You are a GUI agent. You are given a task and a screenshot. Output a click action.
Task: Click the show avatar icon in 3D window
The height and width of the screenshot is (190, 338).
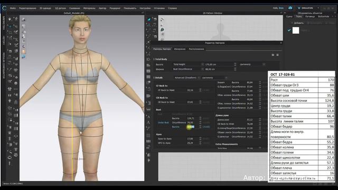click(23, 52)
